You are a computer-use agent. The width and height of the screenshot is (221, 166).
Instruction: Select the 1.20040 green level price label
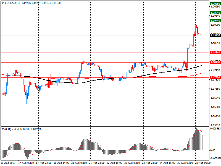[215, 13]
